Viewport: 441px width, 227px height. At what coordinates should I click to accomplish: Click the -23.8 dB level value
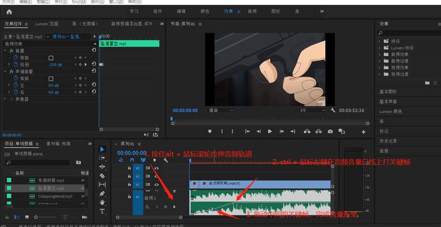point(55,65)
